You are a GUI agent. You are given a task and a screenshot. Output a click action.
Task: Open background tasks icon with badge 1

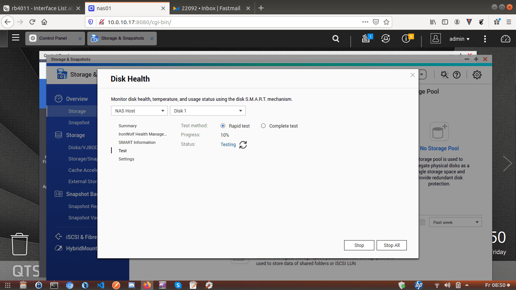(x=366, y=38)
